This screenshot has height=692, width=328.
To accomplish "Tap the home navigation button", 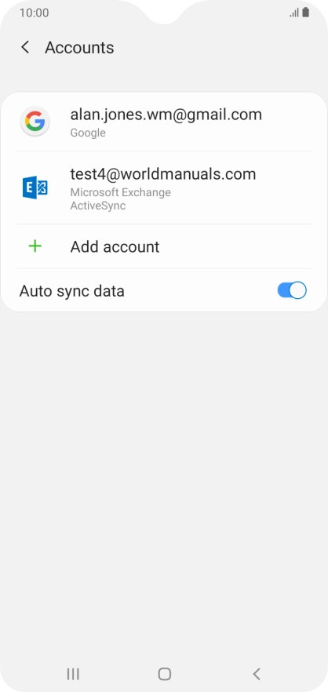I will [x=164, y=673].
